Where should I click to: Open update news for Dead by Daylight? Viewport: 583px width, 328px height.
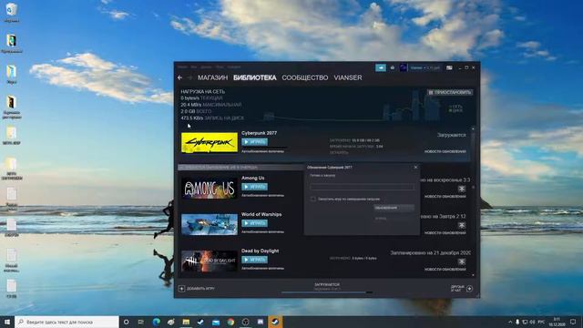[445, 270]
